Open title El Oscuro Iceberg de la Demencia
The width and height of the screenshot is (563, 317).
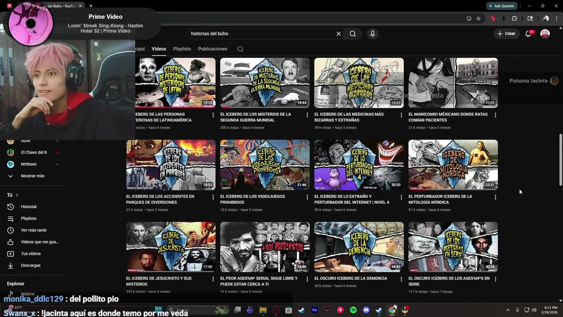[351, 278]
